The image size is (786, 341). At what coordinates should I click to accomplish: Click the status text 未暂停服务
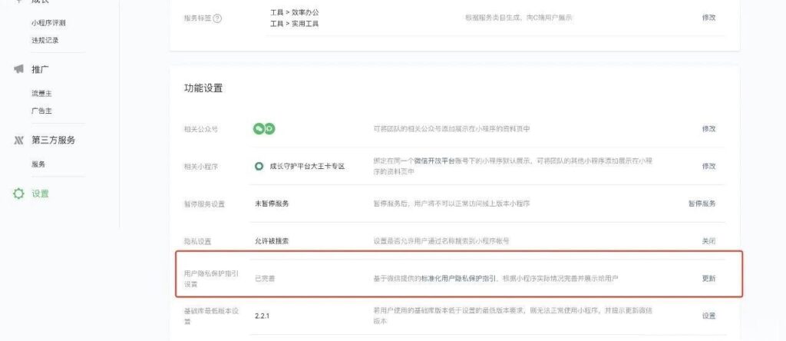(x=272, y=204)
